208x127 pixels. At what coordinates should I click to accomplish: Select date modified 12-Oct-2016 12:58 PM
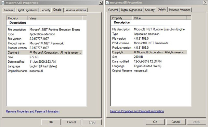[148, 61]
